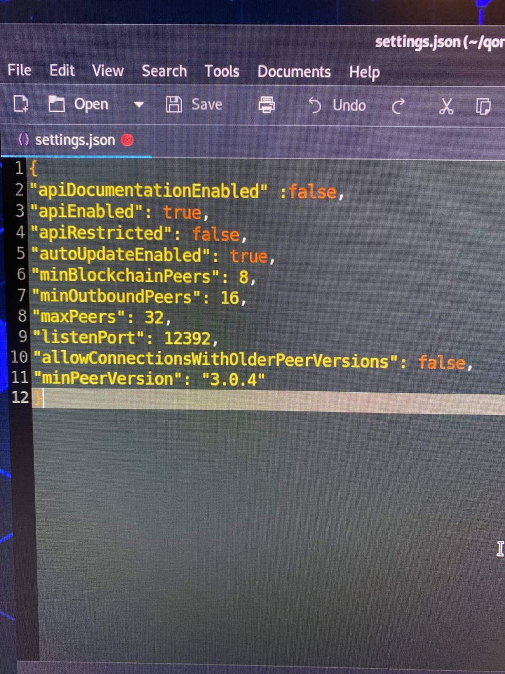Click the true value on line 5
Screen dimensions: 505x674
click(249, 256)
